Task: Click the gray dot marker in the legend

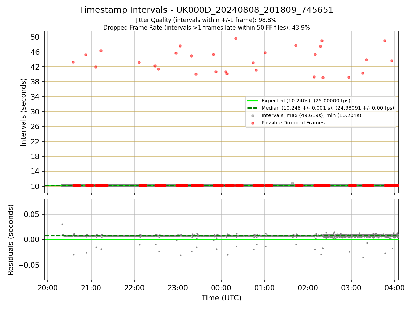Action: coord(253,115)
